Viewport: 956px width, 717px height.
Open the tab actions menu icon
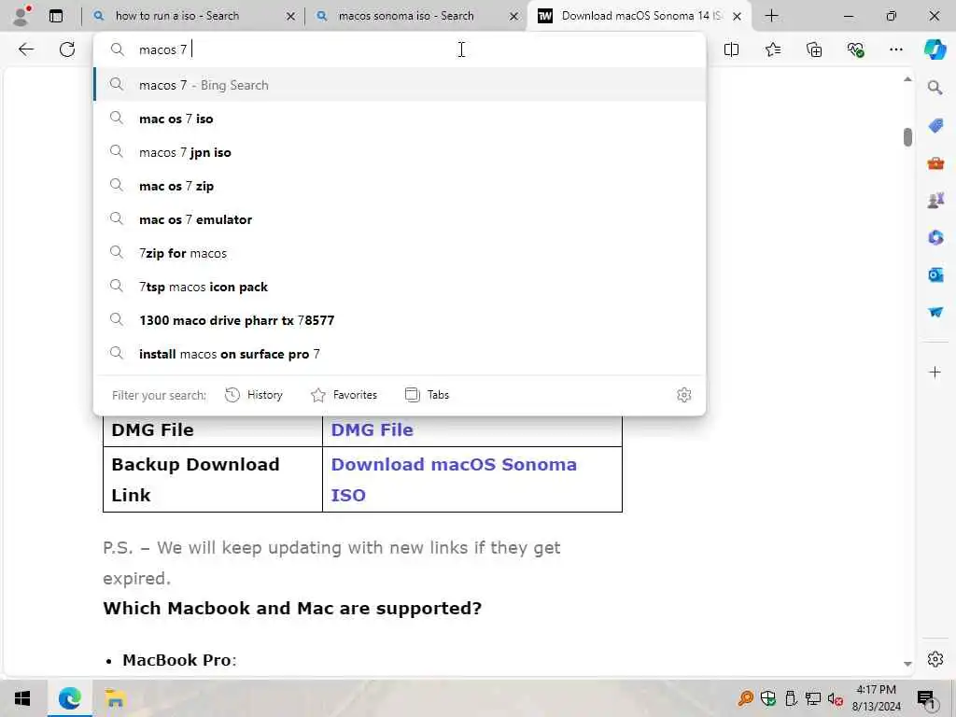click(55, 16)
